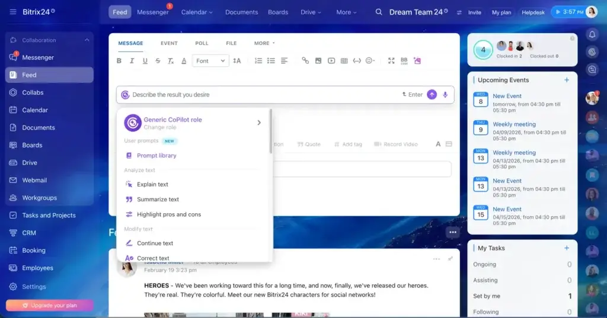Switch to the POLL tab
The height and width of the screenshot is (318, 607).
(x=202, y=43)
